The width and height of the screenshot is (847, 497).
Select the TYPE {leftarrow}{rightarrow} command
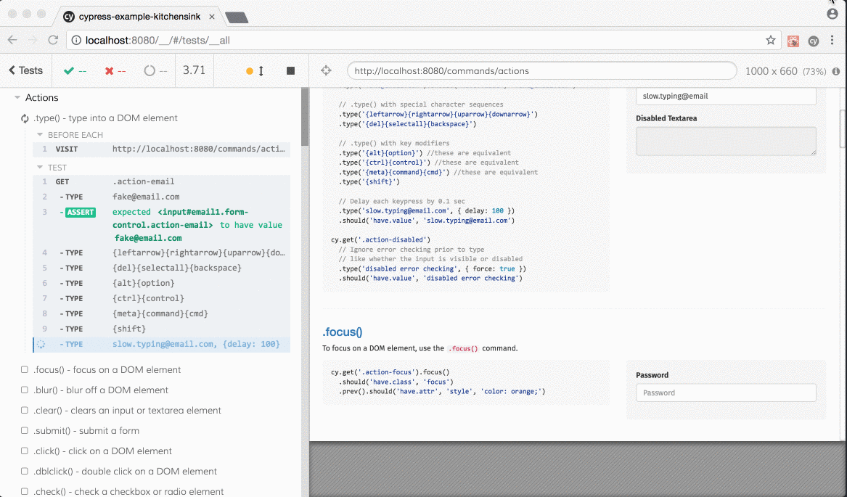coord(162,252)
